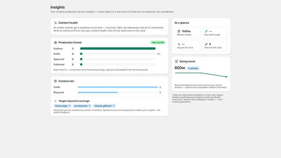Click the 'Content mix' title

[66, 81]
